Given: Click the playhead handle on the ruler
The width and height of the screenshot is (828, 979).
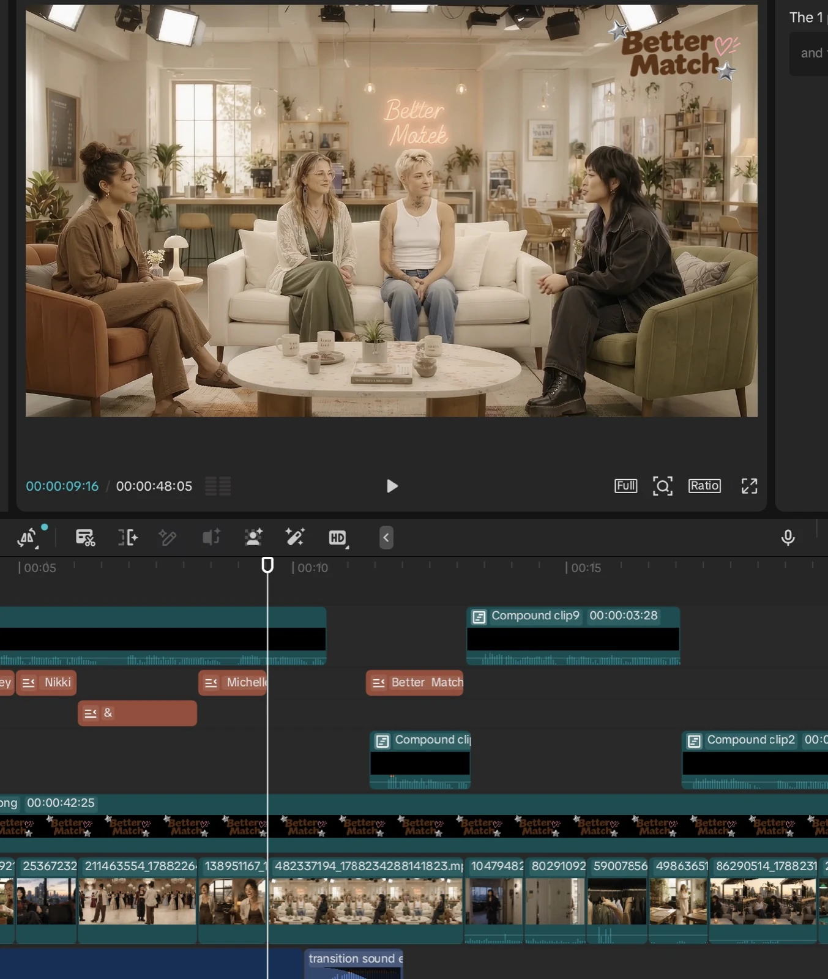Looking at the screenshot, I should click(267, 565).
